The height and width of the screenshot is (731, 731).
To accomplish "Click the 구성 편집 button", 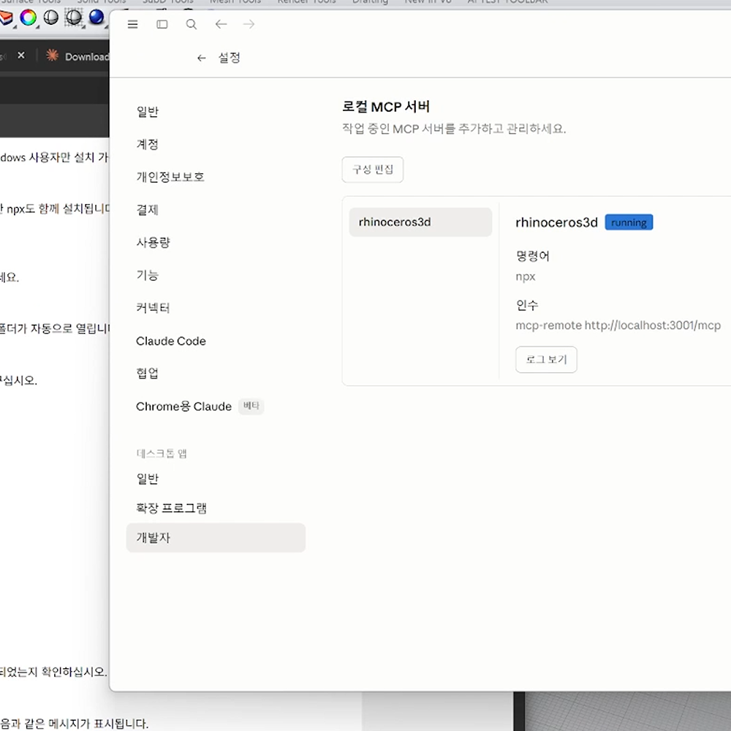I will click(x=373, y=170).
